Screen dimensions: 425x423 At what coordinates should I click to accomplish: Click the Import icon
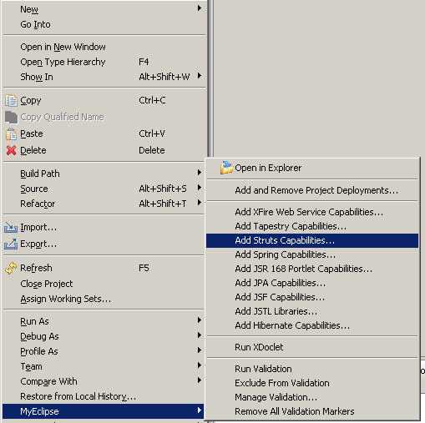tap(11, 228)
